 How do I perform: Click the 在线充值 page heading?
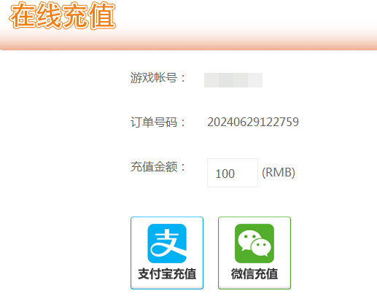62,15
